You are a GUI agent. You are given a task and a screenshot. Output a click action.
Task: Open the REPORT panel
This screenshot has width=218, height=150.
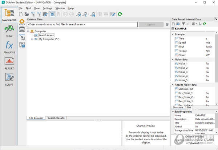[x=9, y=63]
